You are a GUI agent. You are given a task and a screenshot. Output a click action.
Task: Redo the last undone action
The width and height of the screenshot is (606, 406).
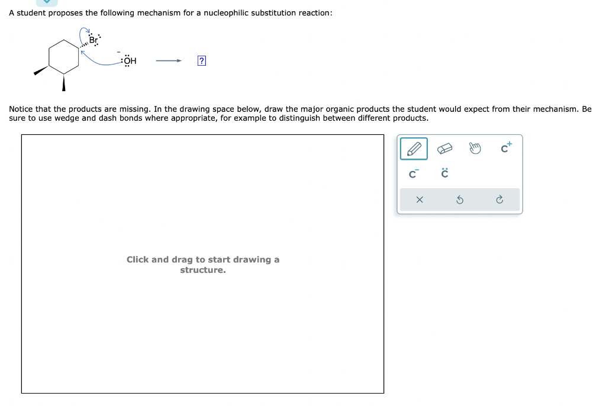pos(499,199)
